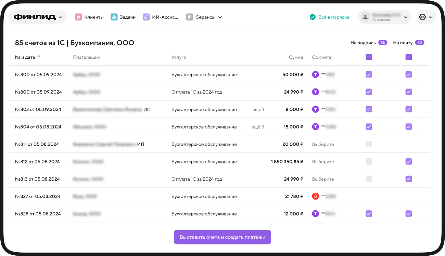Expand the user profile dropdown chevron
The width and height of the screenshot is (445, 256).
point(406,17)
